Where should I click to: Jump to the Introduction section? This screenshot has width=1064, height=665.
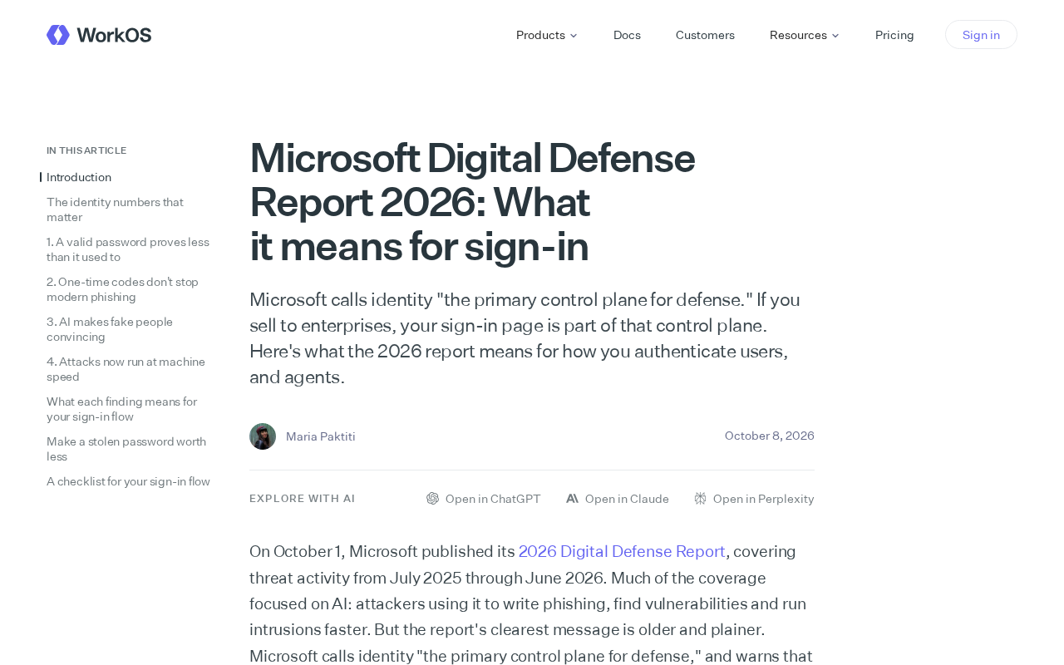pyautogui.click(x=79, y=177)
